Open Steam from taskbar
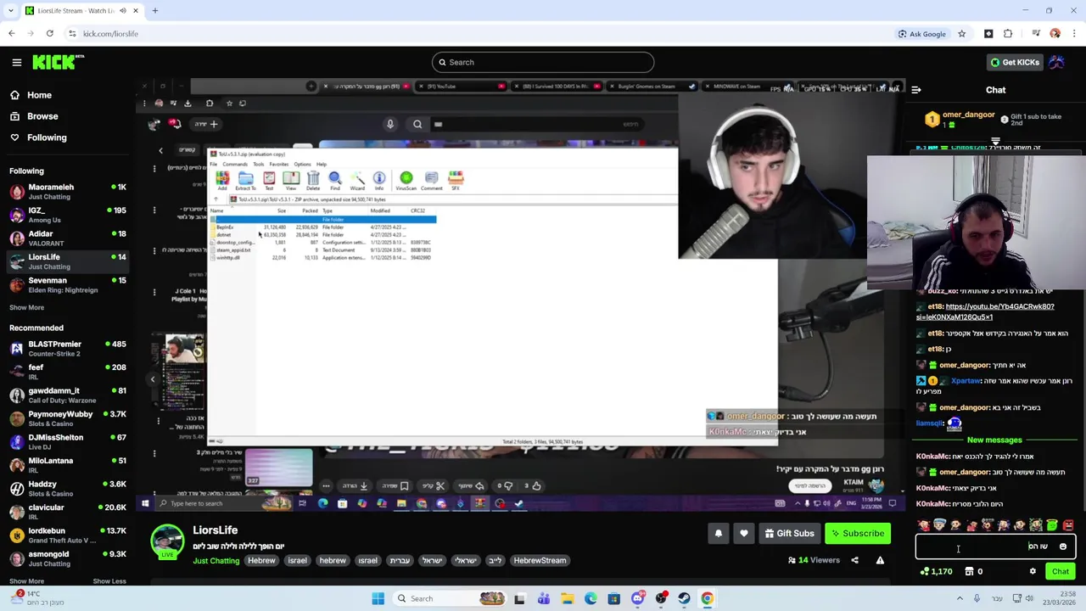The image size is (1086, 611). (684, 598)
